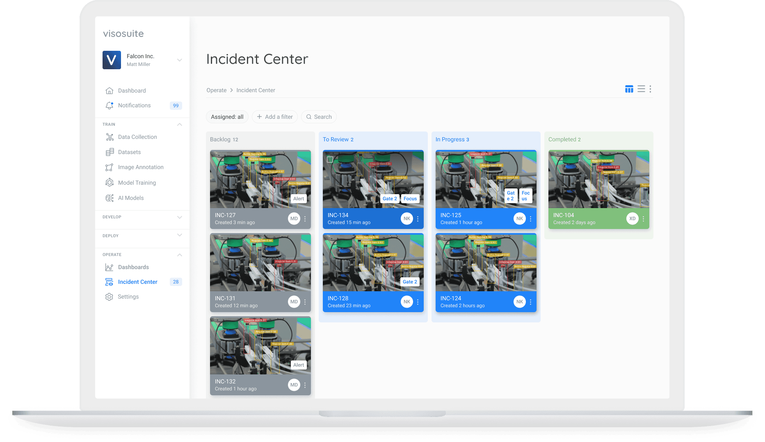The height and width of the screenshot is (442, 765).
Task: Expand the Deploy section
Action: click(x=180, y=236)
